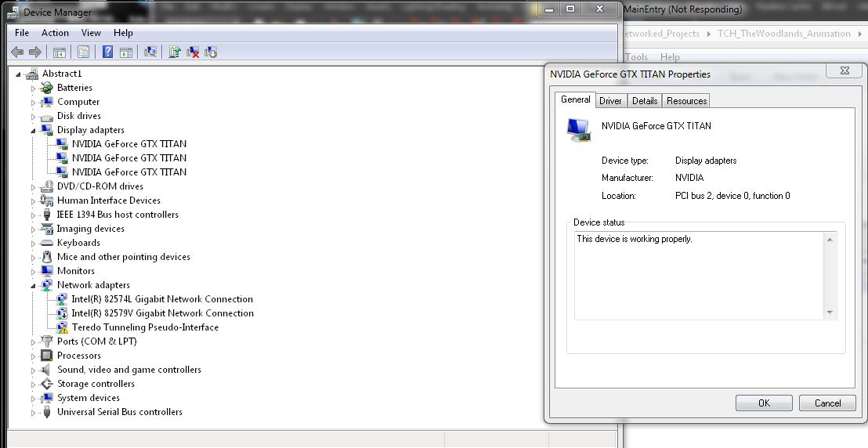This screenshot has height=448, width=868.
Task: Click the Device status scrollbar up arrow
Action: click(x=830, y=239)
